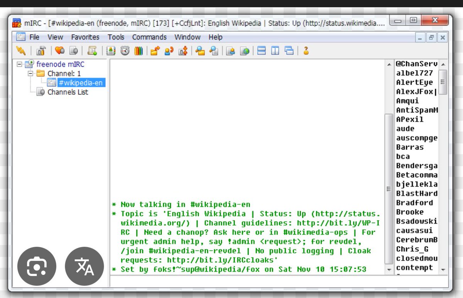Open mIRC Options hammer icon
Image resolution: width=463 pixels, height=298 pixels.
click(42, 51)
